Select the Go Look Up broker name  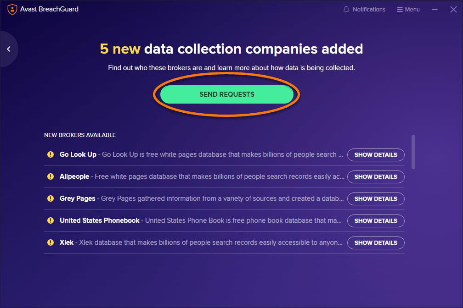(x=78, y=154)
